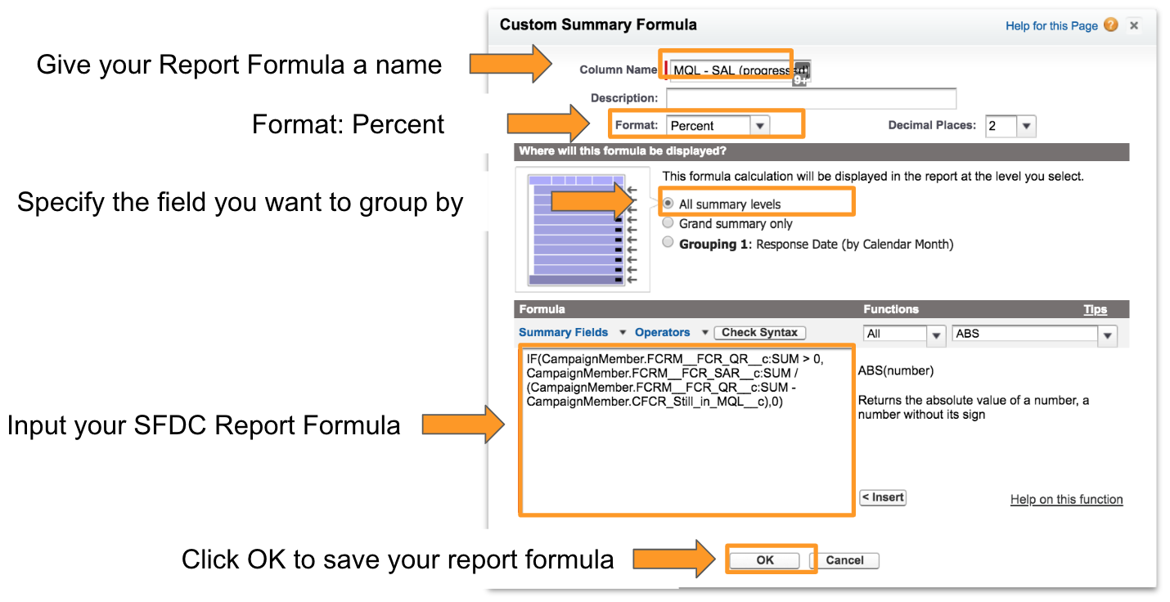Select the Grand summary only option
1170x602 pixels.
click(x=668, y=223)
